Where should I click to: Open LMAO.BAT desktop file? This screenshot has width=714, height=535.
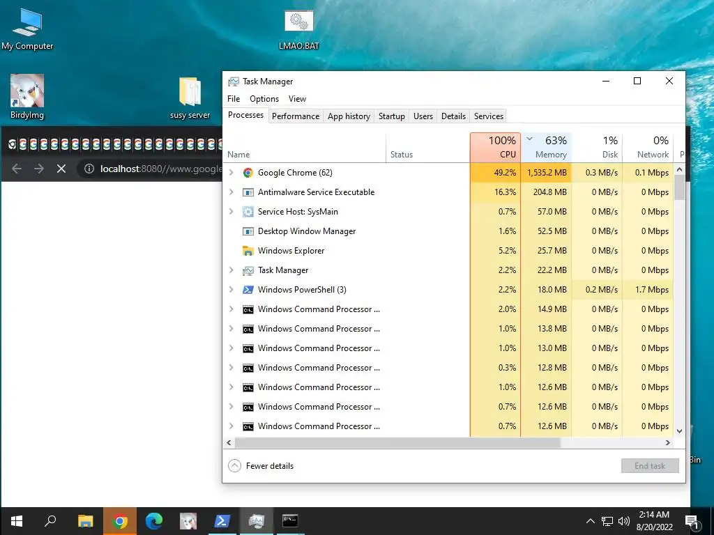[298, 29]
